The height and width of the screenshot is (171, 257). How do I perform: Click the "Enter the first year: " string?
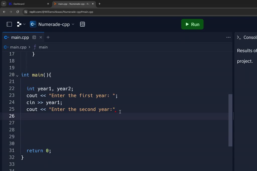click(82, 96)
